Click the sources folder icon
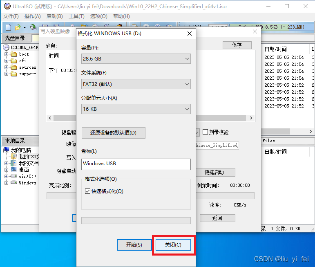315x267 pixels. pos(13,67)
